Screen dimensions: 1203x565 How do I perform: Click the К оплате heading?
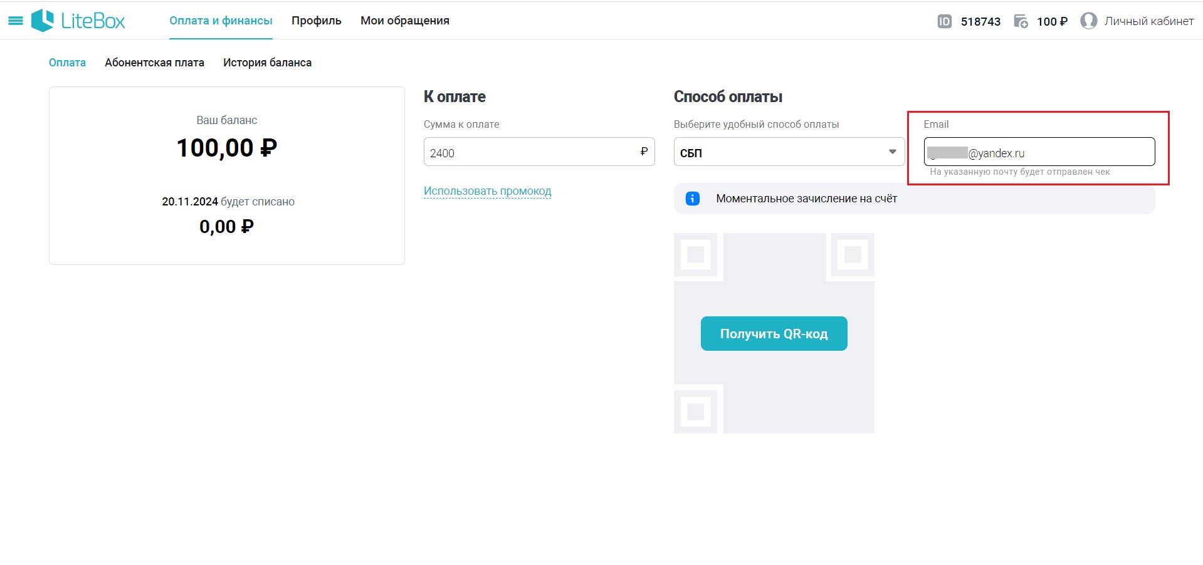pos(454,97)
